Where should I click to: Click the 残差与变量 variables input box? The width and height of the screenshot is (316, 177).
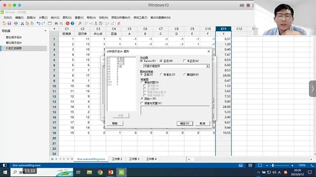(175, 110)
